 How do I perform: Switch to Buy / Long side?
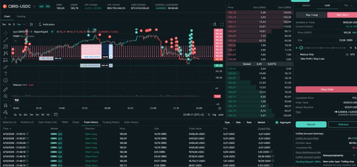click(312, 15)
